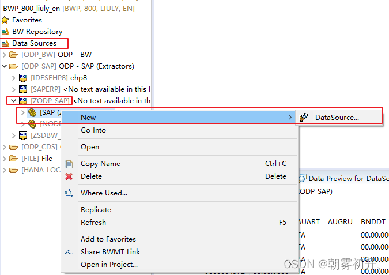Select Refresh menu entry
Image resolution: width=389 pixels, height=275 pixels.
click(179, 223)
